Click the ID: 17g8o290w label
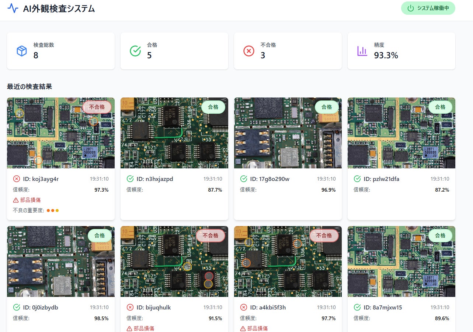Screen dimensions: 473x332 (x=270, y=179)
